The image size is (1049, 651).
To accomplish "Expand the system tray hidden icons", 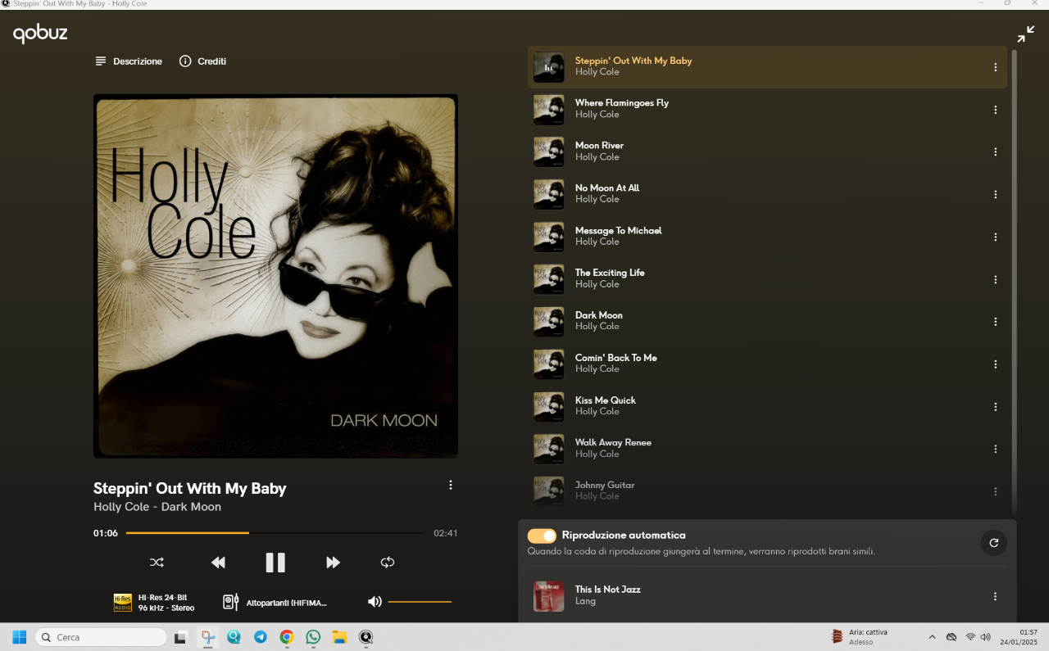I will (x=932, y=637).
